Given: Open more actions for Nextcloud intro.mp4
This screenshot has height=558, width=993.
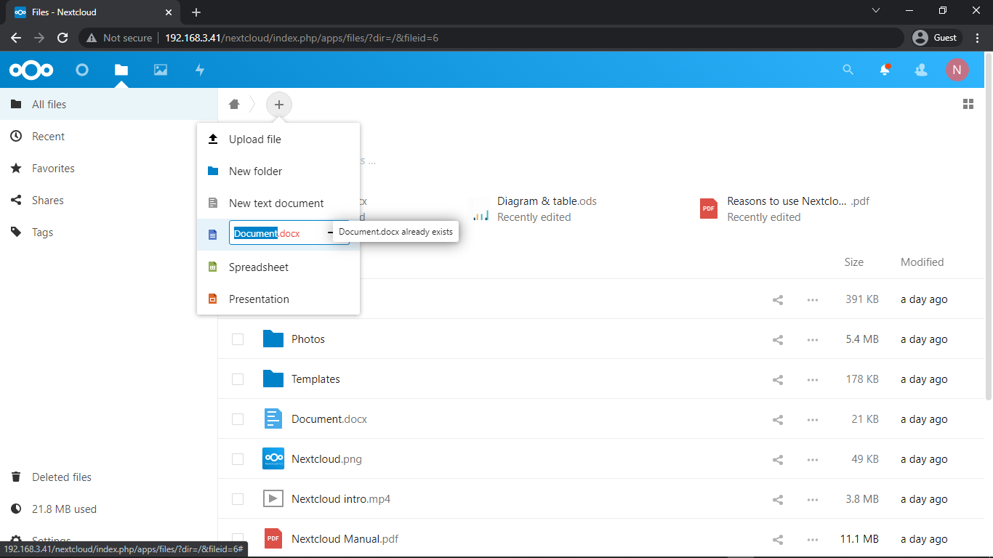Looking at the screenshot, I should point(813,499).
